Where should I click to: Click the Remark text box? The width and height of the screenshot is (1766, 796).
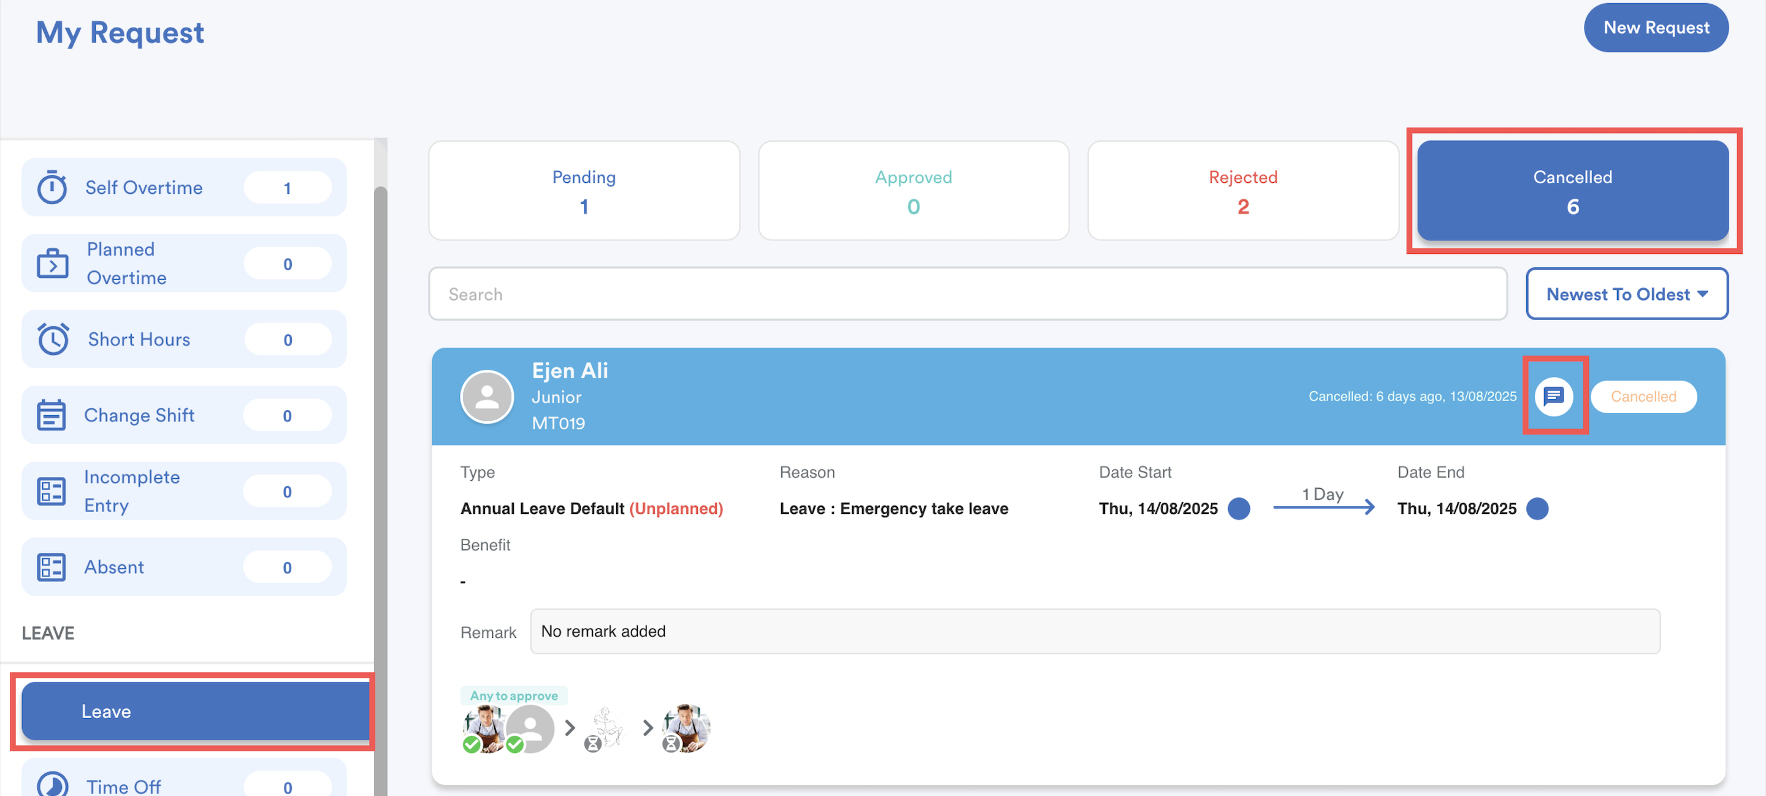(x=1095, y=631)
